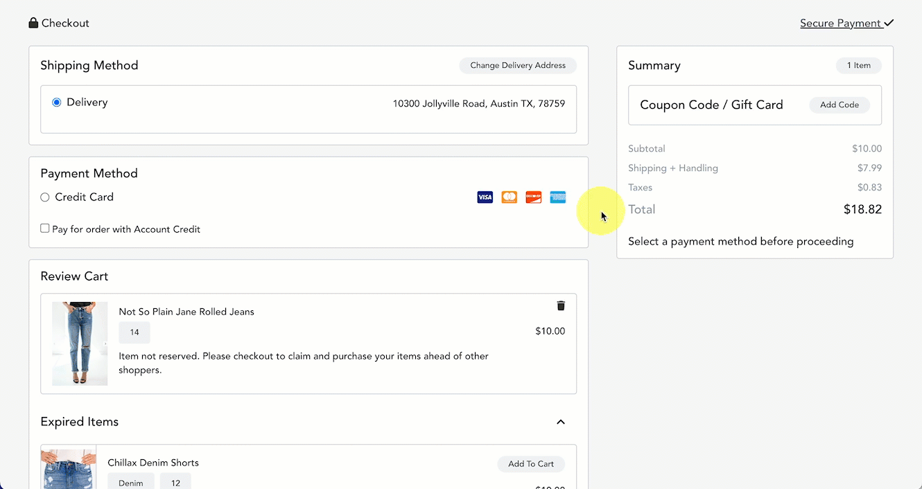The height and width of the screenshot is (489, 922).
Task: Click the Mastercard icon
Action: pos(509,197)
